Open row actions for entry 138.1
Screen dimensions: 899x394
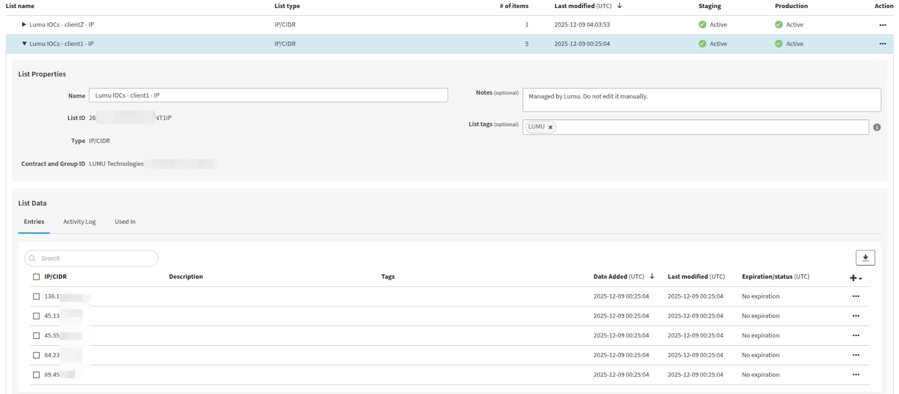[x=855, y=296]
